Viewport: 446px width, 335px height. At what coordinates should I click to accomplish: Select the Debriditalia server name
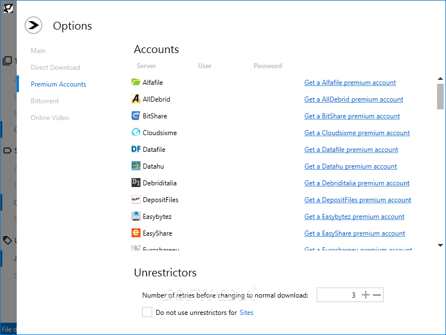tap(159, 183)
